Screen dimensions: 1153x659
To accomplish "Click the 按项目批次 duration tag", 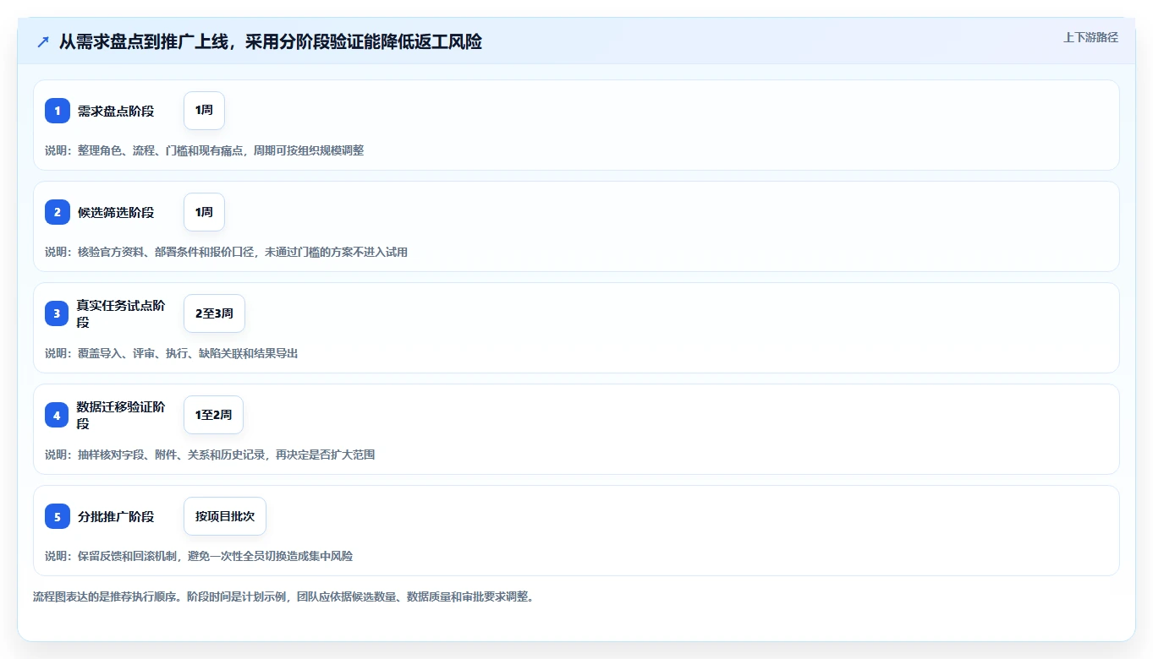I will [x=225, y=516].
